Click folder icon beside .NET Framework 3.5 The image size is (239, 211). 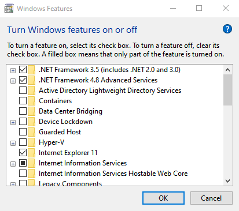click(32, 70)
